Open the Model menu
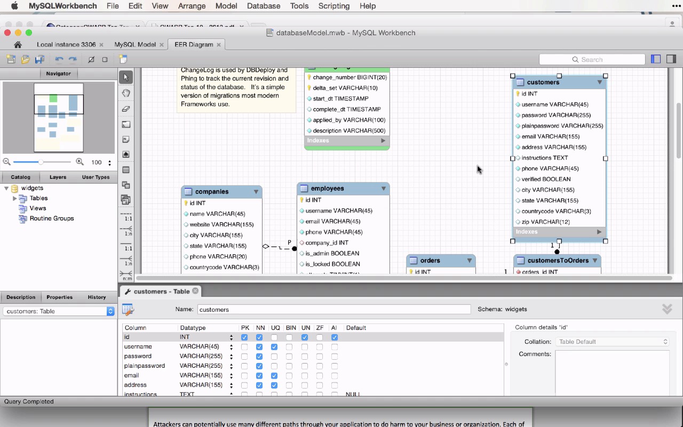 tap(226, 6)
